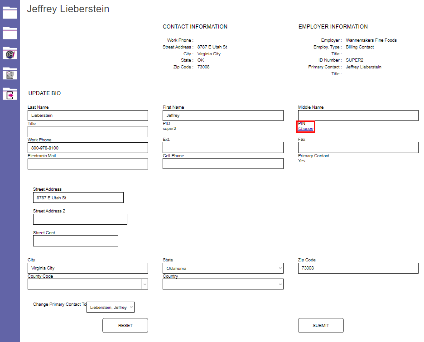Viewport: 424px width, 342px height.
Task: Click the Zip Code field showing 73008
Action: (x=358, y=268)
